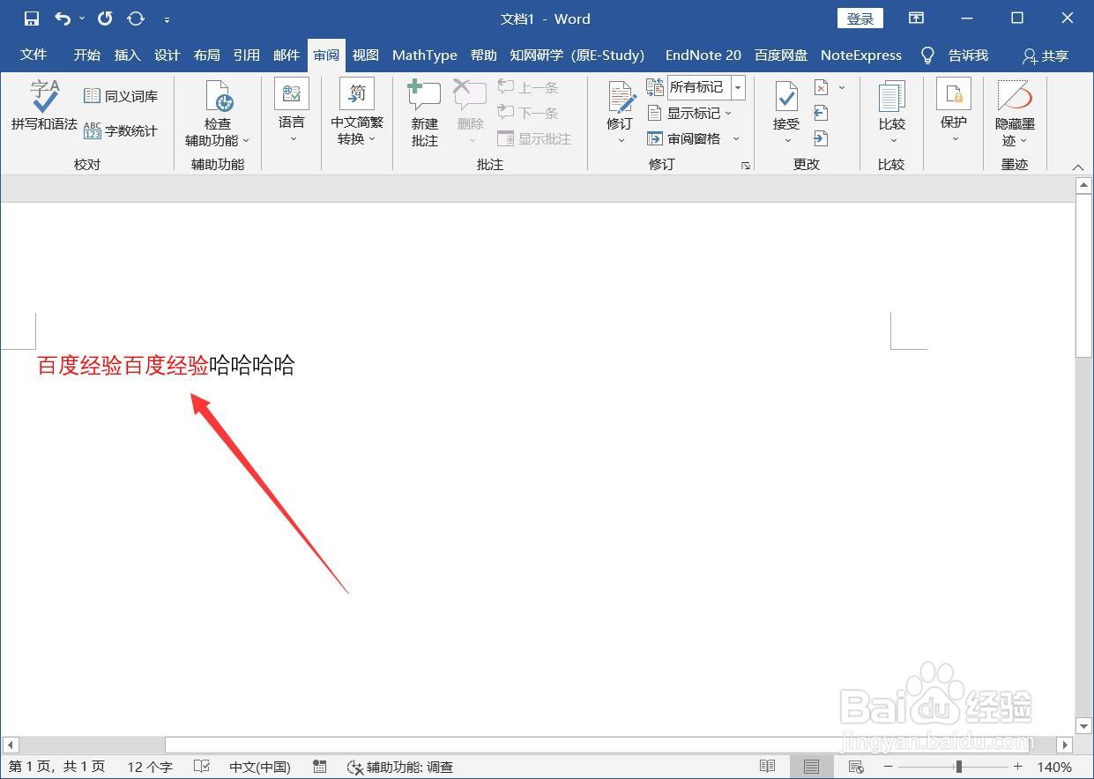The width and height of the screenshot is (1094, 779).
Task: Click the Undo arrow icon
Action: tap(62, 19)
